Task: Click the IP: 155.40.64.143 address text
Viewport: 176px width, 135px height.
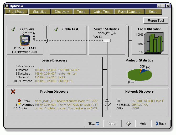Action: (25, 48)
